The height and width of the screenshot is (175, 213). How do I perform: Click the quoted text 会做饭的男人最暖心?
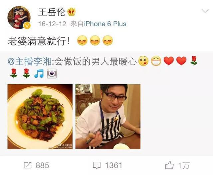96,61
